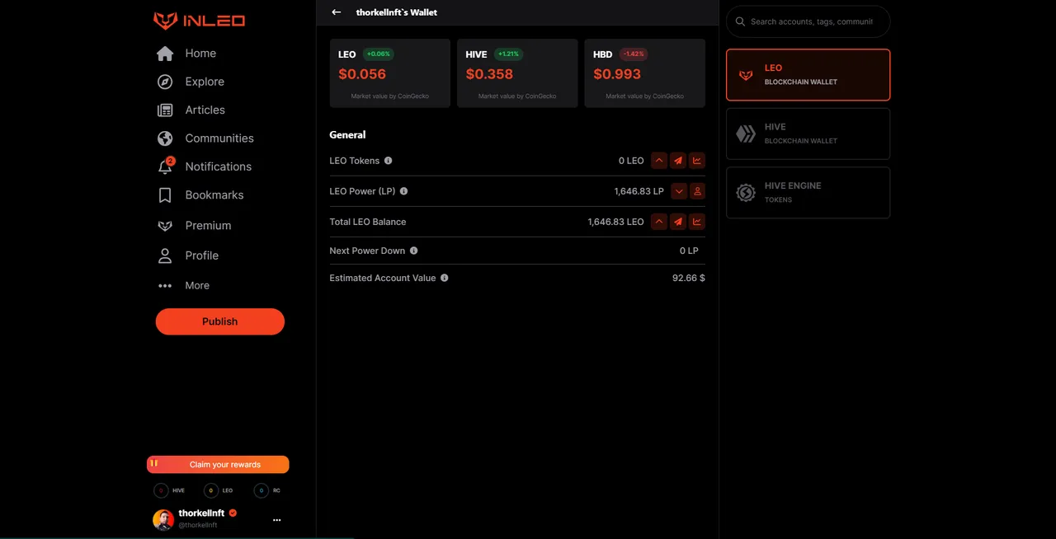The image size is (1056, 539).
Task: Click the HBD price card
Action: coord(644,73)
